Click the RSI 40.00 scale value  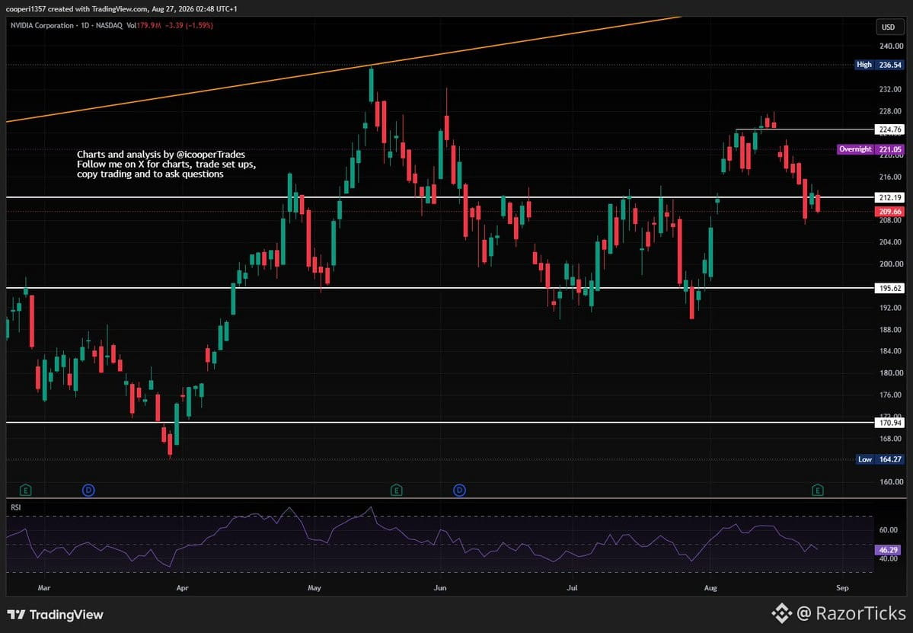[x=888, y=559]
